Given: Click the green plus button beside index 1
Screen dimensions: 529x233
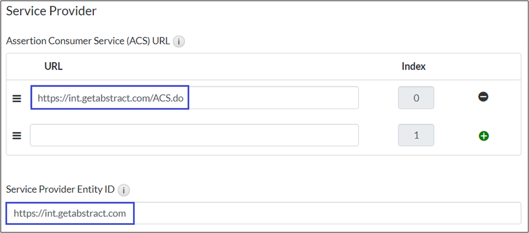Looking at the screenshot, I should (x=484, y=136).
